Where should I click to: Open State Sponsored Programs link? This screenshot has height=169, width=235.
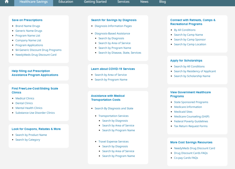191,102
